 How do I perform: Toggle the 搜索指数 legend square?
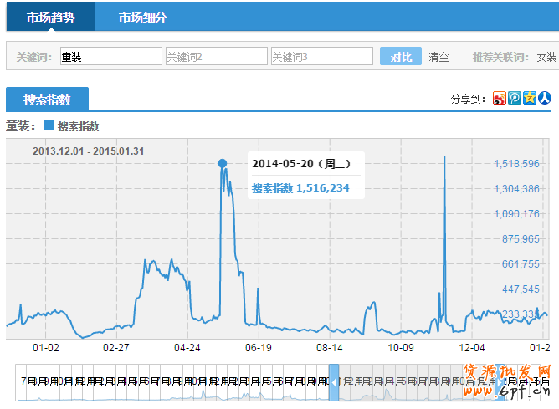pos(49,126)
